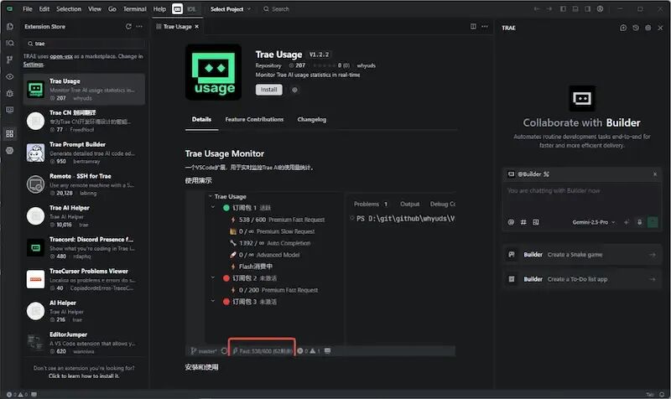The width and height of the screenshot is (671, 399).
Task: Click the eye-shaped preview icon in activity bar
Action: (9, 76)
